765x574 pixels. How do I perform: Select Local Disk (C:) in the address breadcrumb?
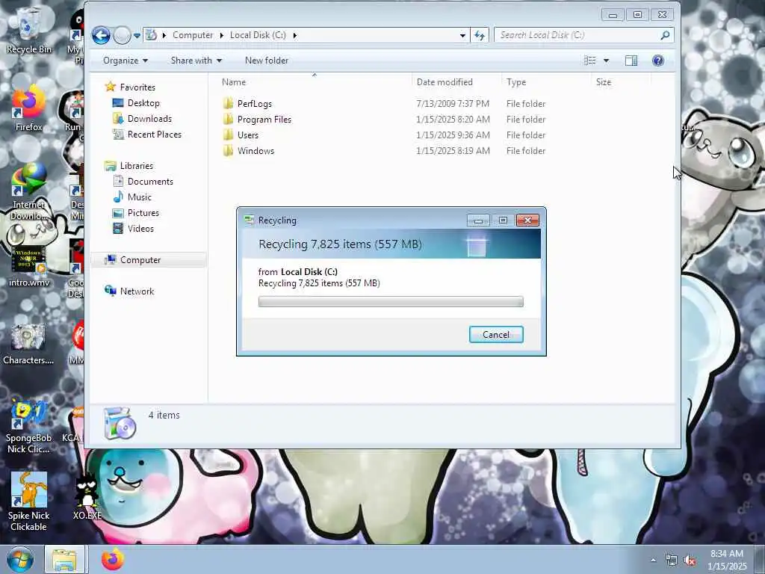tap(258, 35)
